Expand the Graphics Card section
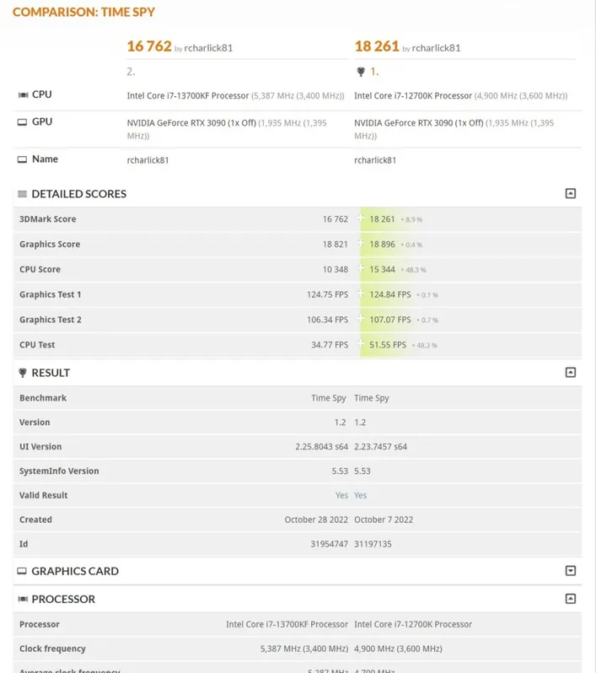This screenshot has width=596, height=673. click(571, 571)
